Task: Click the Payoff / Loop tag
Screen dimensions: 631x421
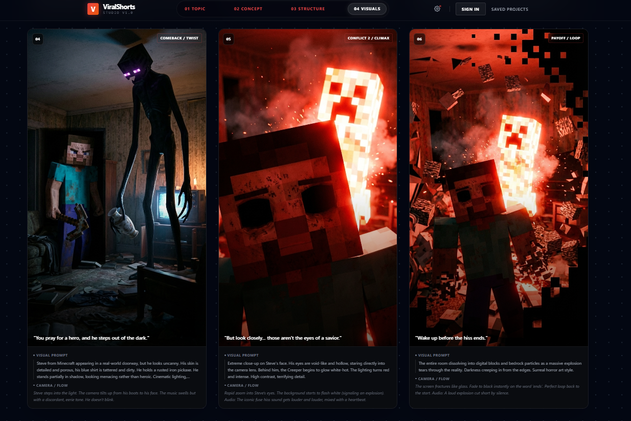Action: click(x=566, y=38)
